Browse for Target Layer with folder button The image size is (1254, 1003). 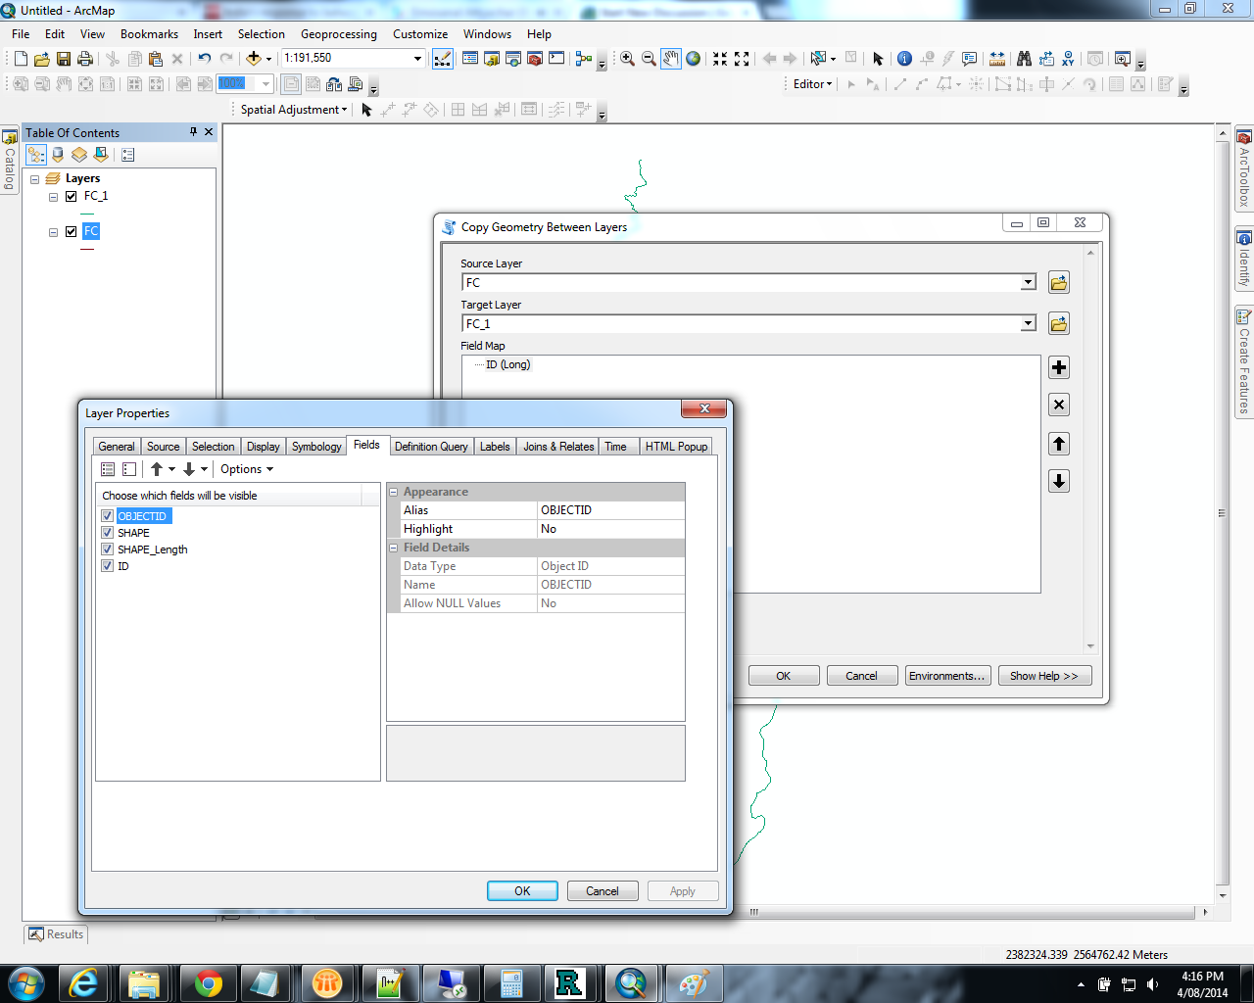[1059, 324]
